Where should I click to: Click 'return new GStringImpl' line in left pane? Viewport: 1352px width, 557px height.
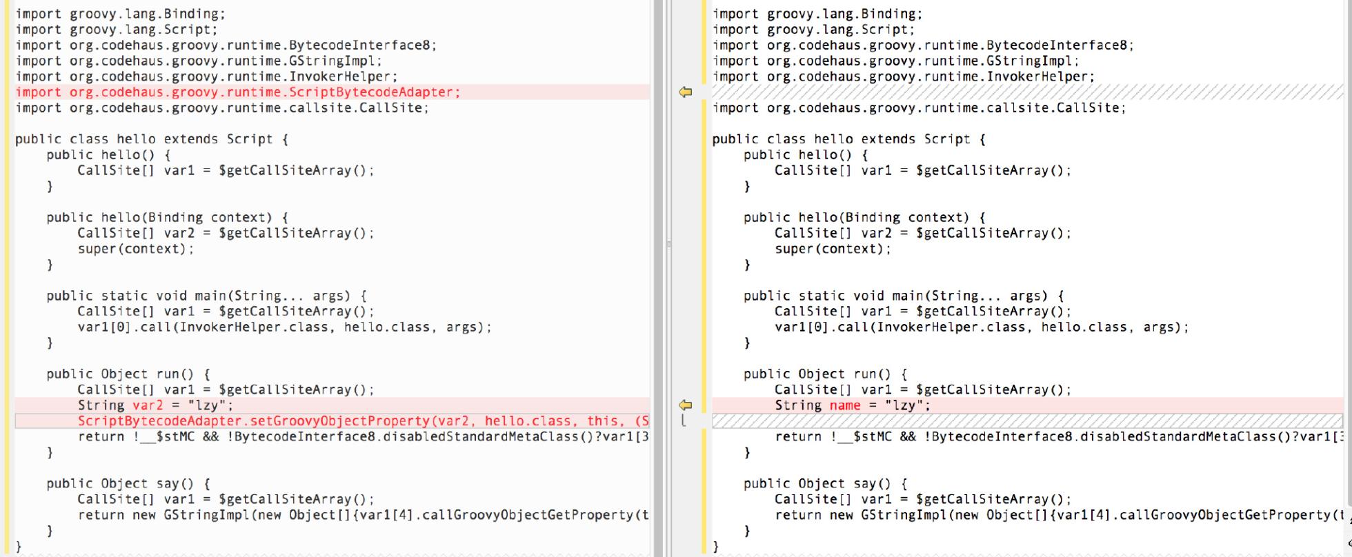(364, 515)
